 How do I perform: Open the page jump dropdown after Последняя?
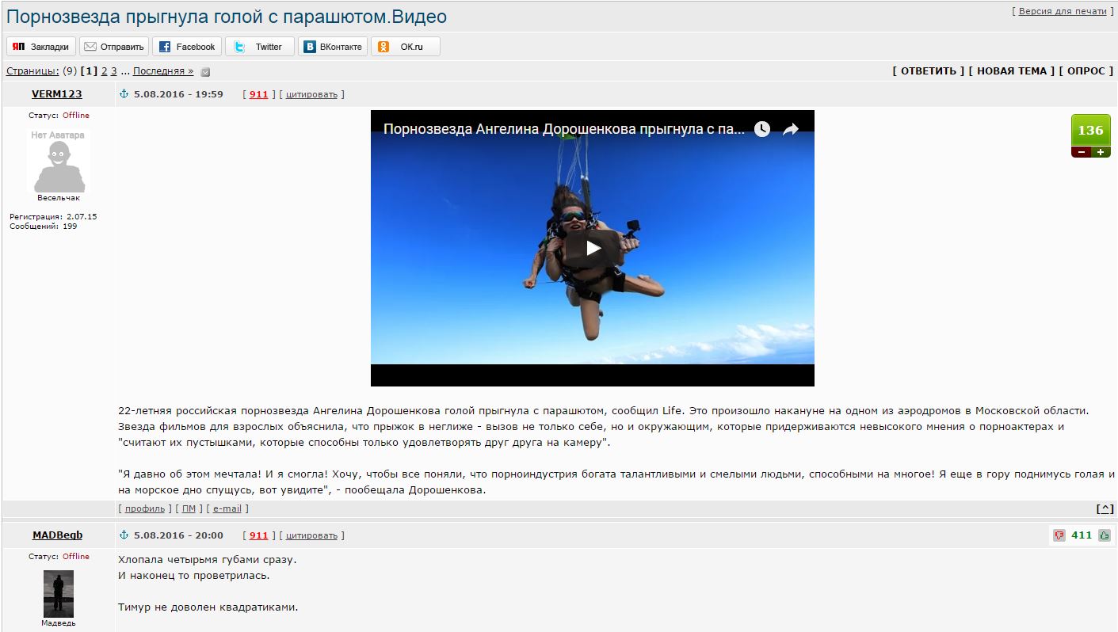coord(205,72)
